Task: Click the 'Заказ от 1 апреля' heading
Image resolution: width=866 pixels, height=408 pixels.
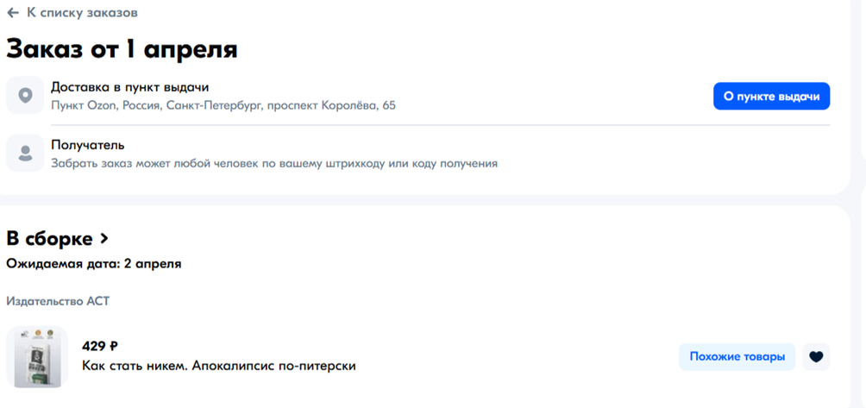Action: [122, 49]
